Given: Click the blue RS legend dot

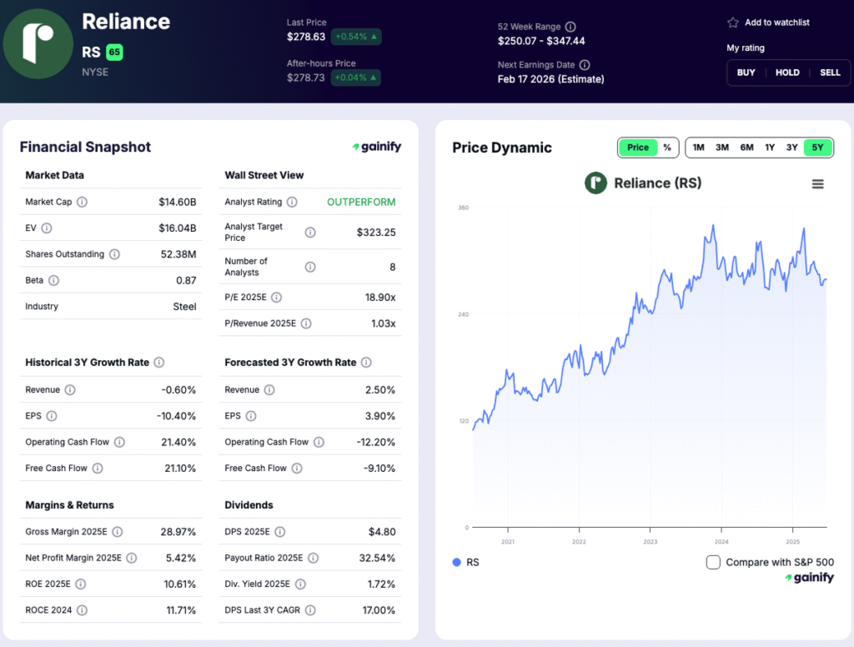Looking at the screenshot, I should point(455,562).
